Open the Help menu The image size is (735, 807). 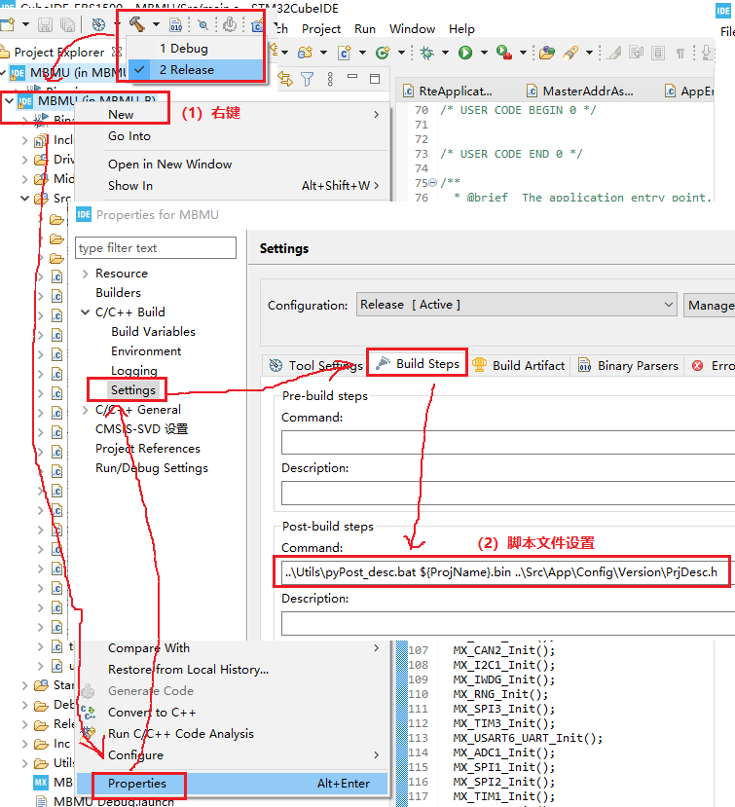(461, 29)
